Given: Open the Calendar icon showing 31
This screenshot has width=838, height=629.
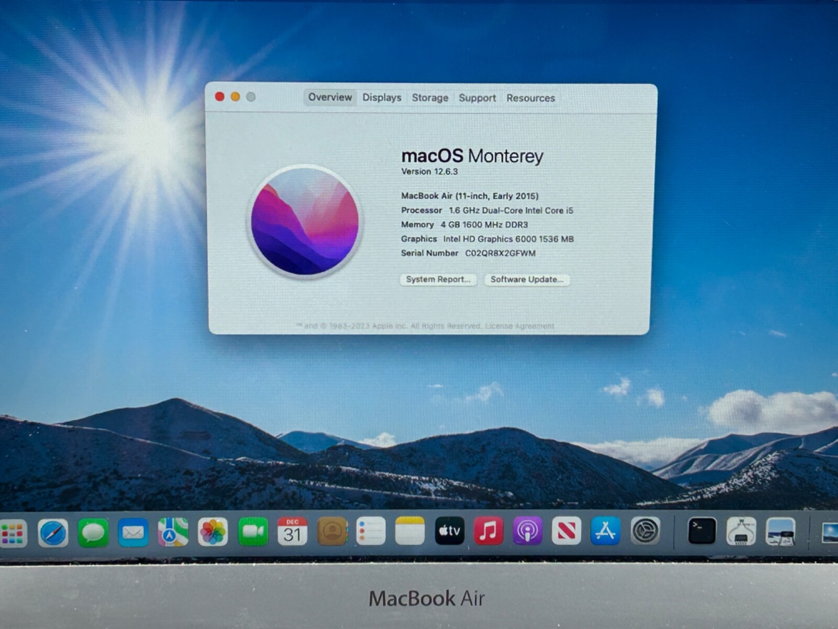Looking at the screenshot, I should [x=292, y=532].
